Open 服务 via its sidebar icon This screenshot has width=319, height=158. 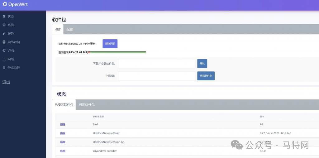click(4, 33)
